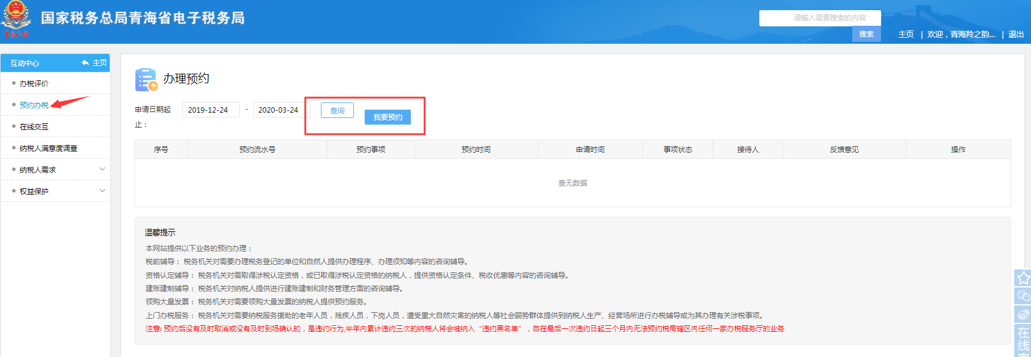Open the star favorites floating icon
The width and height of the screenshot is (1031, 357).
[1023, 278]
